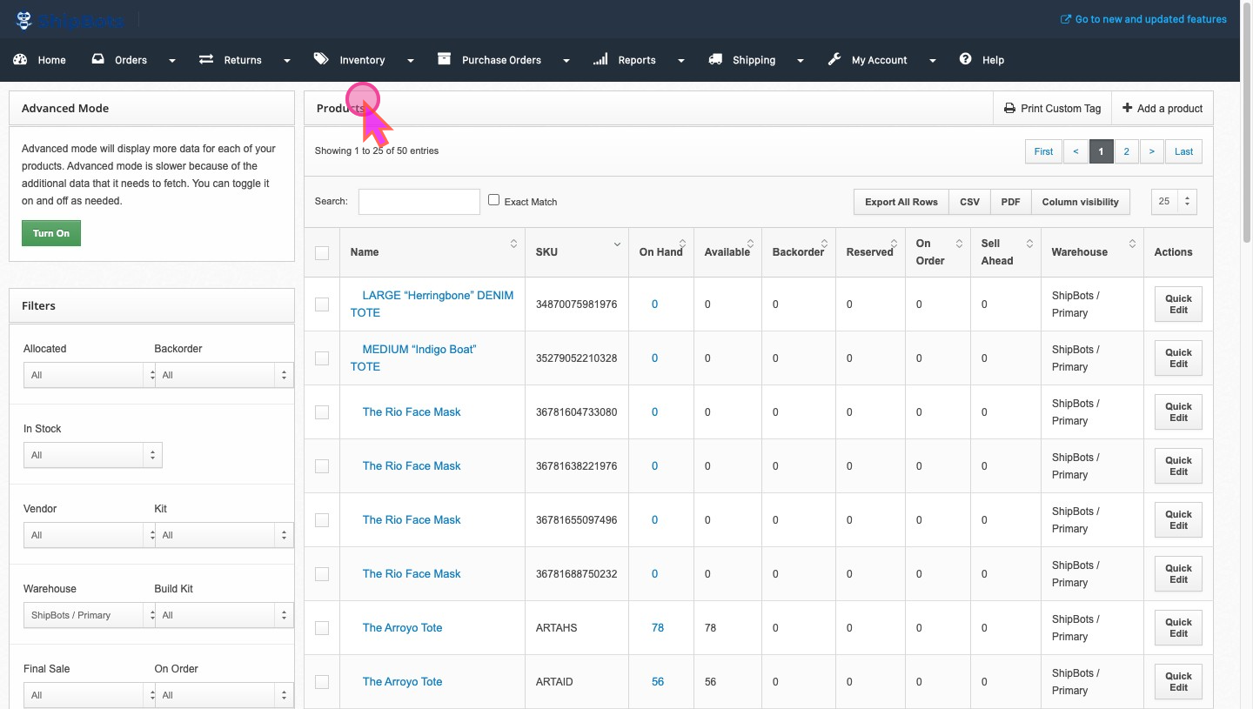Image resolution: width=1253 pixels, height=709 pixels.
Task: Sort by On Order column arrows
Action: click(959, 244)
